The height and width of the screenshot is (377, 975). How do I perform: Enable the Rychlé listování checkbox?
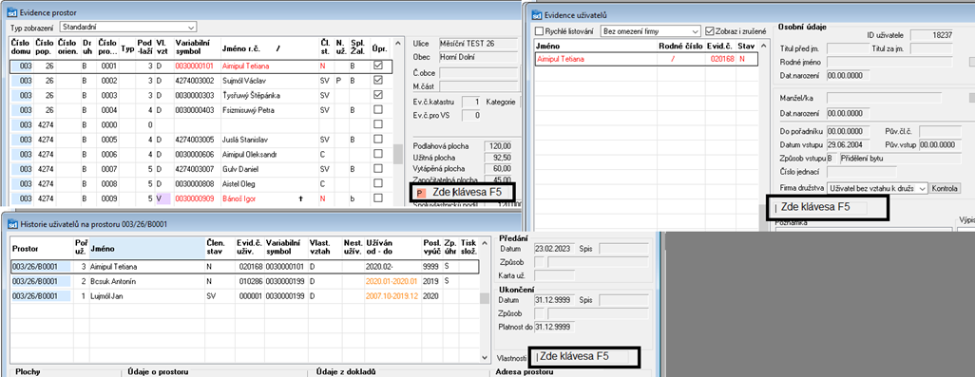tap(539, 31)
